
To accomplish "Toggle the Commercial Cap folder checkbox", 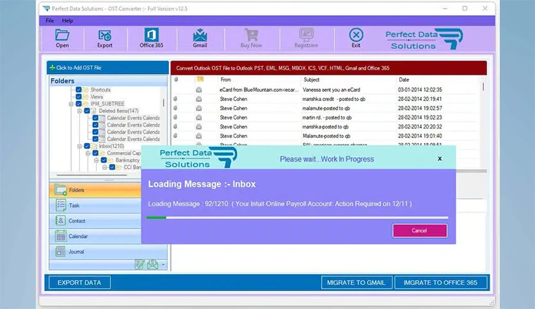I will point(95,153).
